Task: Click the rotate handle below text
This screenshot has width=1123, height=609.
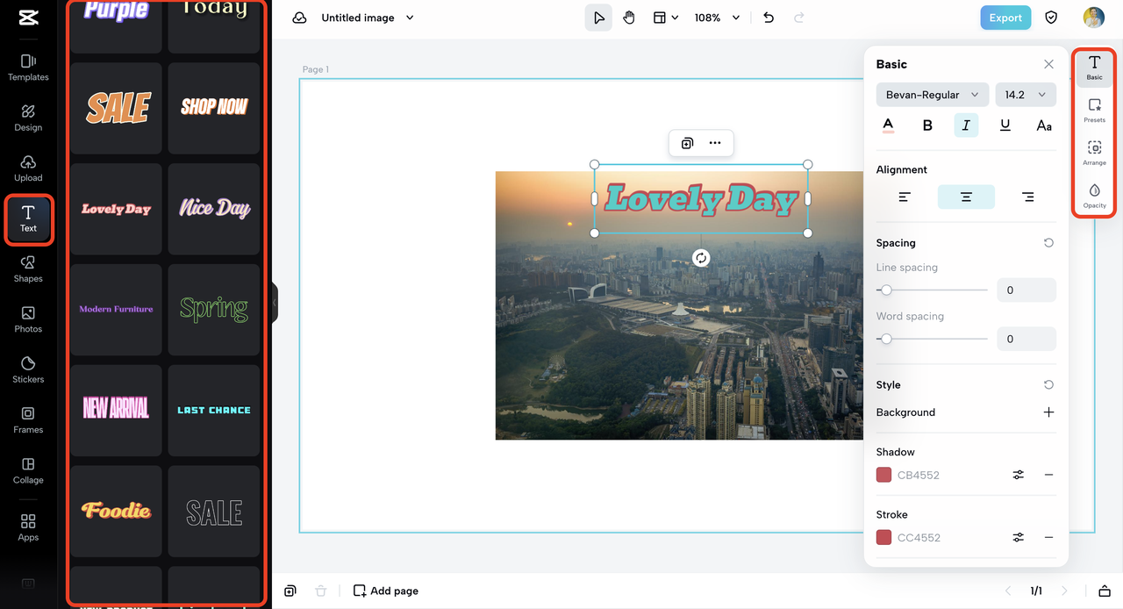Action: coord(700,257)
